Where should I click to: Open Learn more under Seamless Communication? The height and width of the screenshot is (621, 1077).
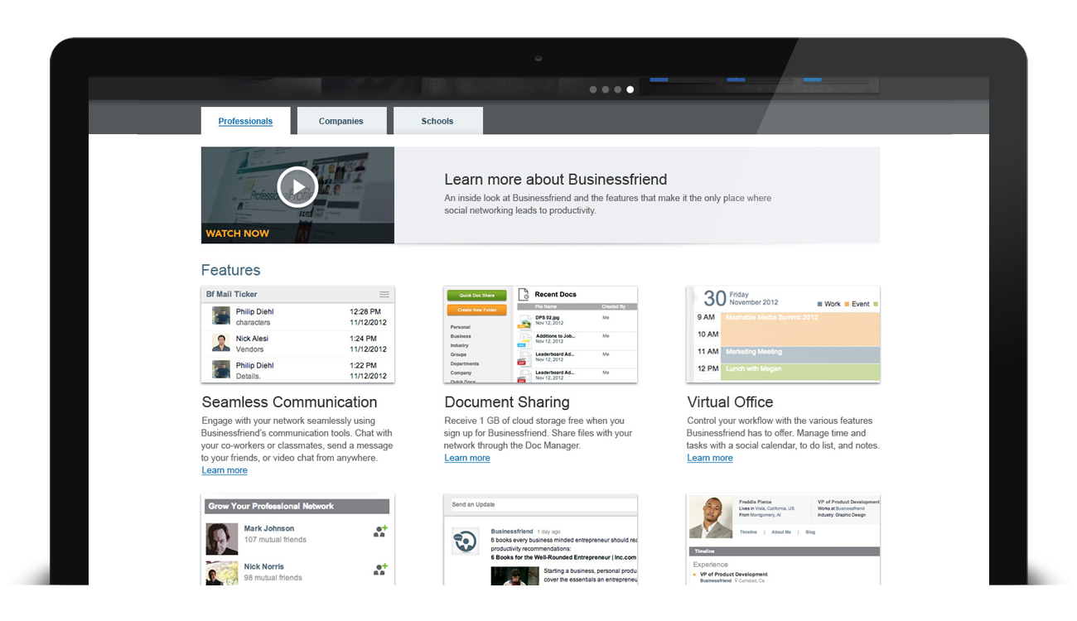coord(225,470)
